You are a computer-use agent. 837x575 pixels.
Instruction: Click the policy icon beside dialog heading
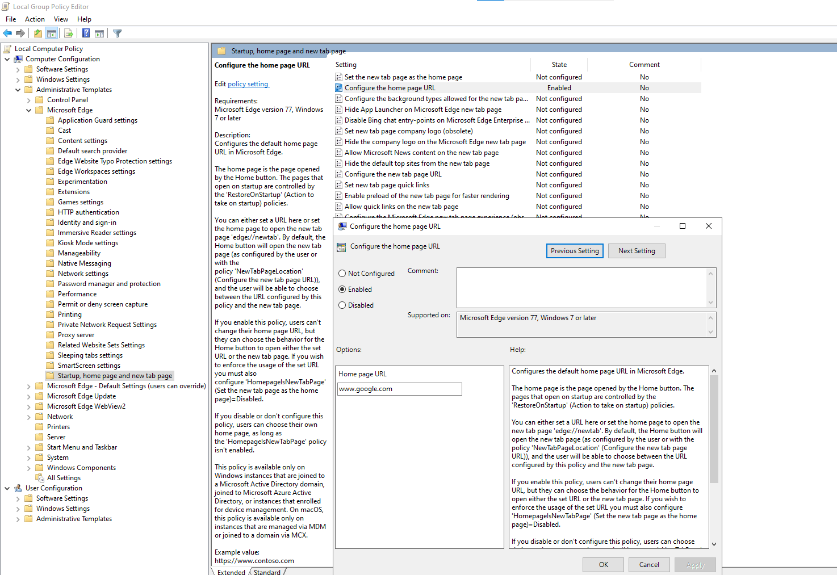click(341, 247)
